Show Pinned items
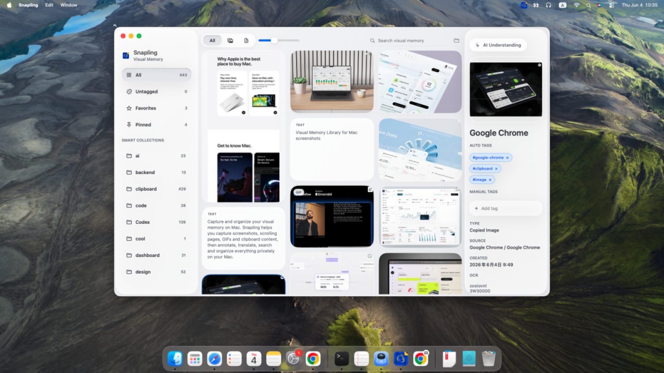 click(157, 125)
